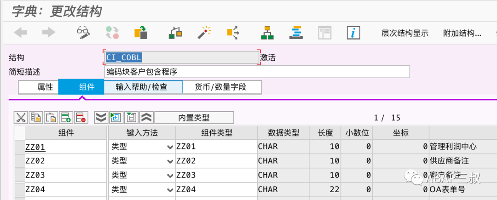Click the ZZ02 component cell
The height and width of the screenshot is (200, 497).
click(x=66, y=161)
